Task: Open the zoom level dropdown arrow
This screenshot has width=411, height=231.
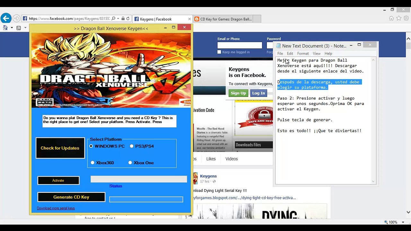Action: click(403, 222)
